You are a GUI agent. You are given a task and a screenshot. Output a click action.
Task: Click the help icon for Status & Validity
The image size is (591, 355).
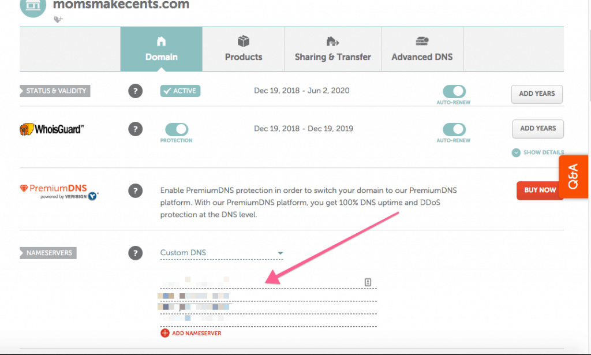point(135,91)
